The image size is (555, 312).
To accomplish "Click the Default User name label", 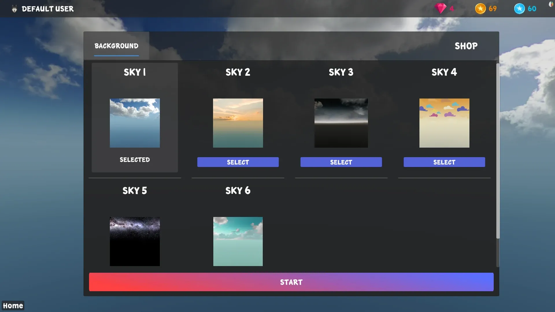I will tap(48, 9).
